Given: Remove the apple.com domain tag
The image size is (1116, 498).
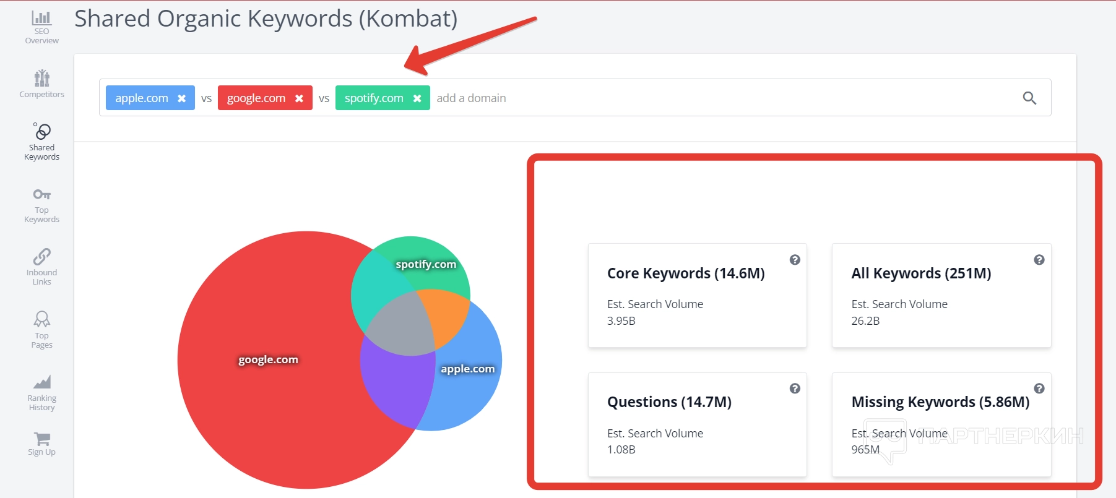Looking at the screenshot, I should 182,98.
